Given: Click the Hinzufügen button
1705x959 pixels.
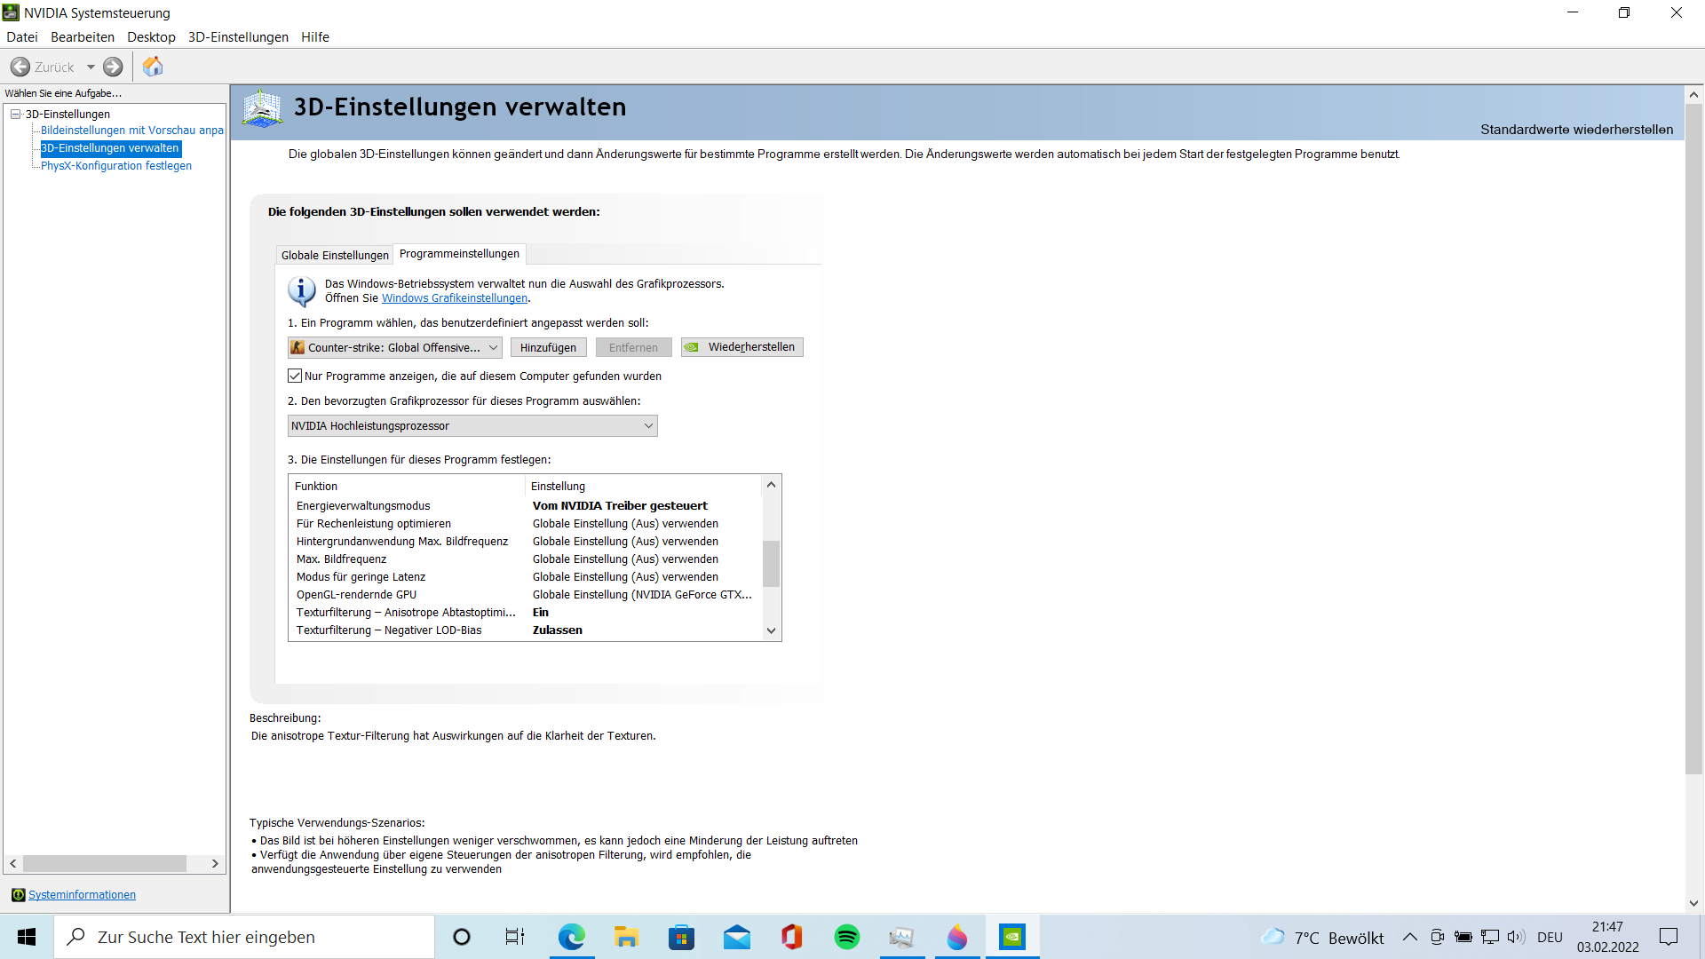Looking at the screenshot, I should [x=548, y=347].
